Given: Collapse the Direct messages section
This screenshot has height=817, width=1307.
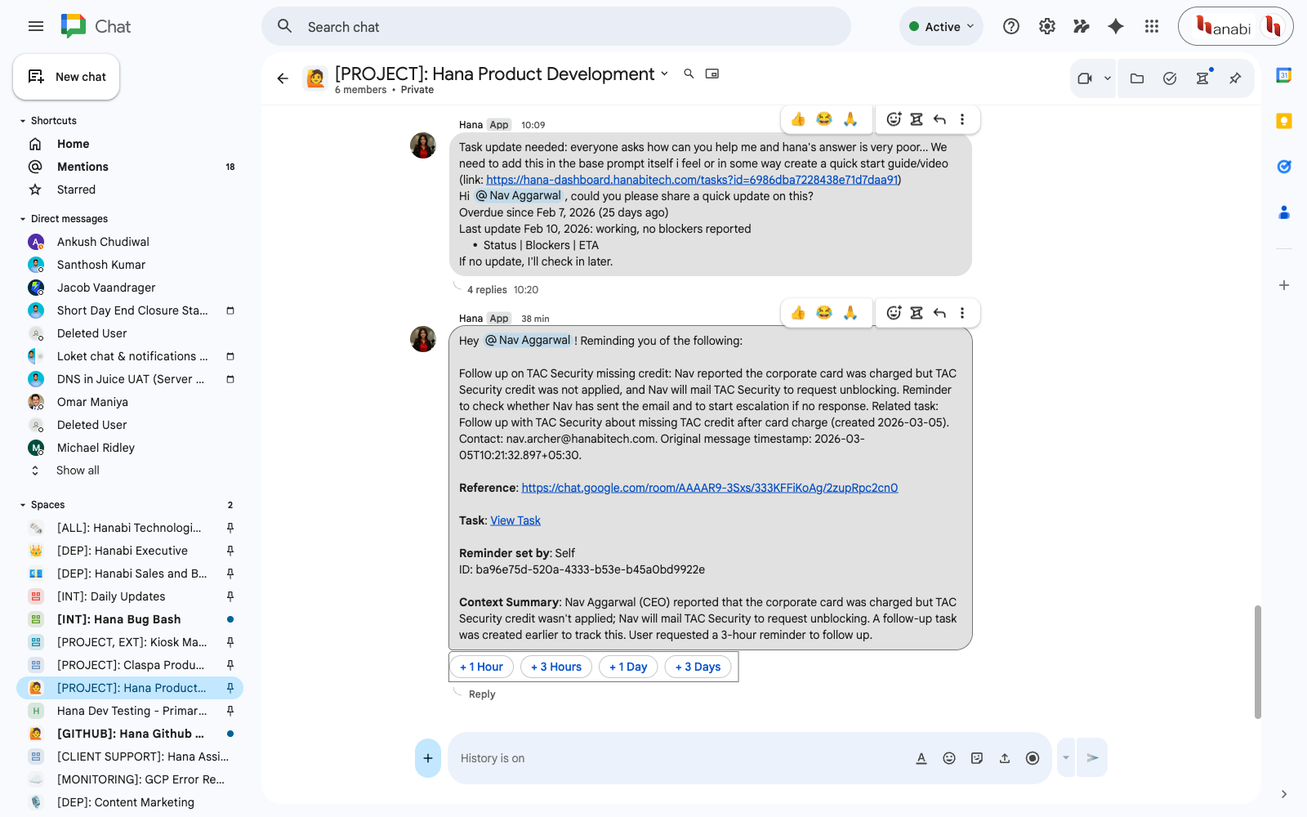Looking at the screenshot, I should (x=23, y=219).
